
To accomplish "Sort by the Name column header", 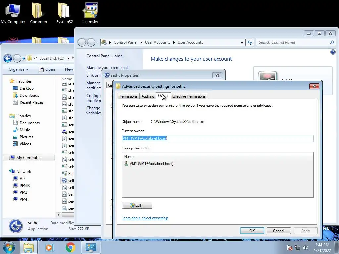I will tap(67, 79).
